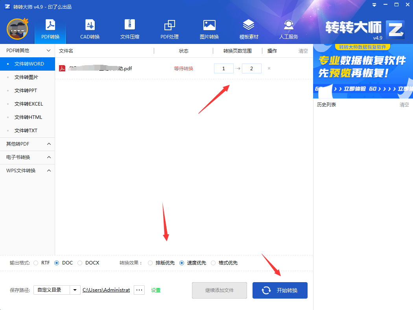Open the PDF处理 toolbar icon
Screen dimensions: 413x310
[x=170, y=29]
